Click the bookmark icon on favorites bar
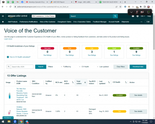The height and width of the screenshot is (124, 155). click(3, 22)
